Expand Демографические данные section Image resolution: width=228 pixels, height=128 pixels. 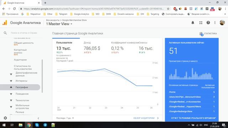coord(11,74)
